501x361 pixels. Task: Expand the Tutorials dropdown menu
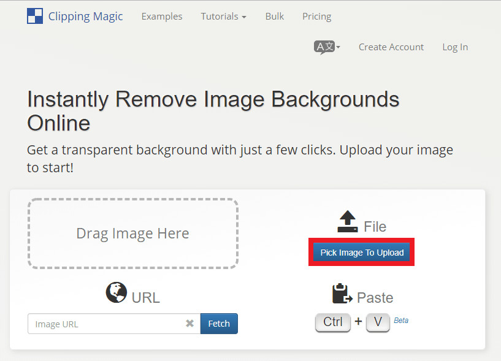point(223,17)
